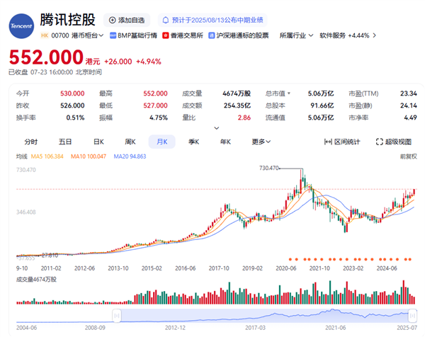Click the 区间统计 button

tap(342, 142)
